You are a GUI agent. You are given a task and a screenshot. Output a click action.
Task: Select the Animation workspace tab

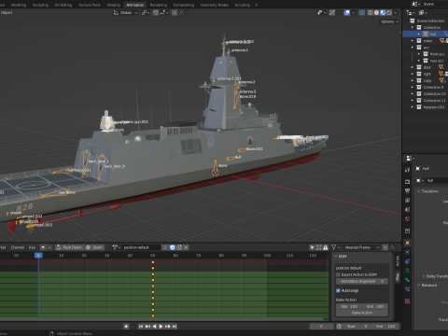tap(135, 5)
